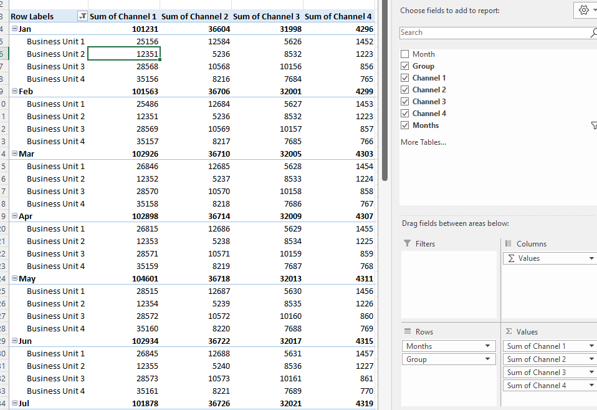Open the PivotTable Fields tools gear menu
This screenshot has width=597, height=410.
coord(585,11)
